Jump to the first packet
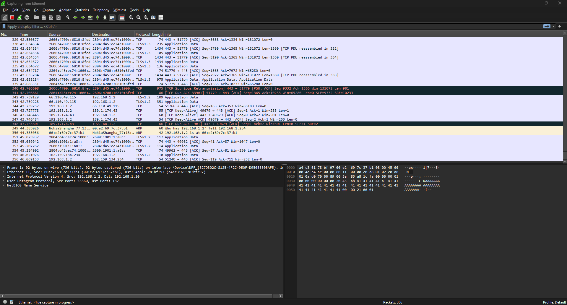 pos(98,18)
